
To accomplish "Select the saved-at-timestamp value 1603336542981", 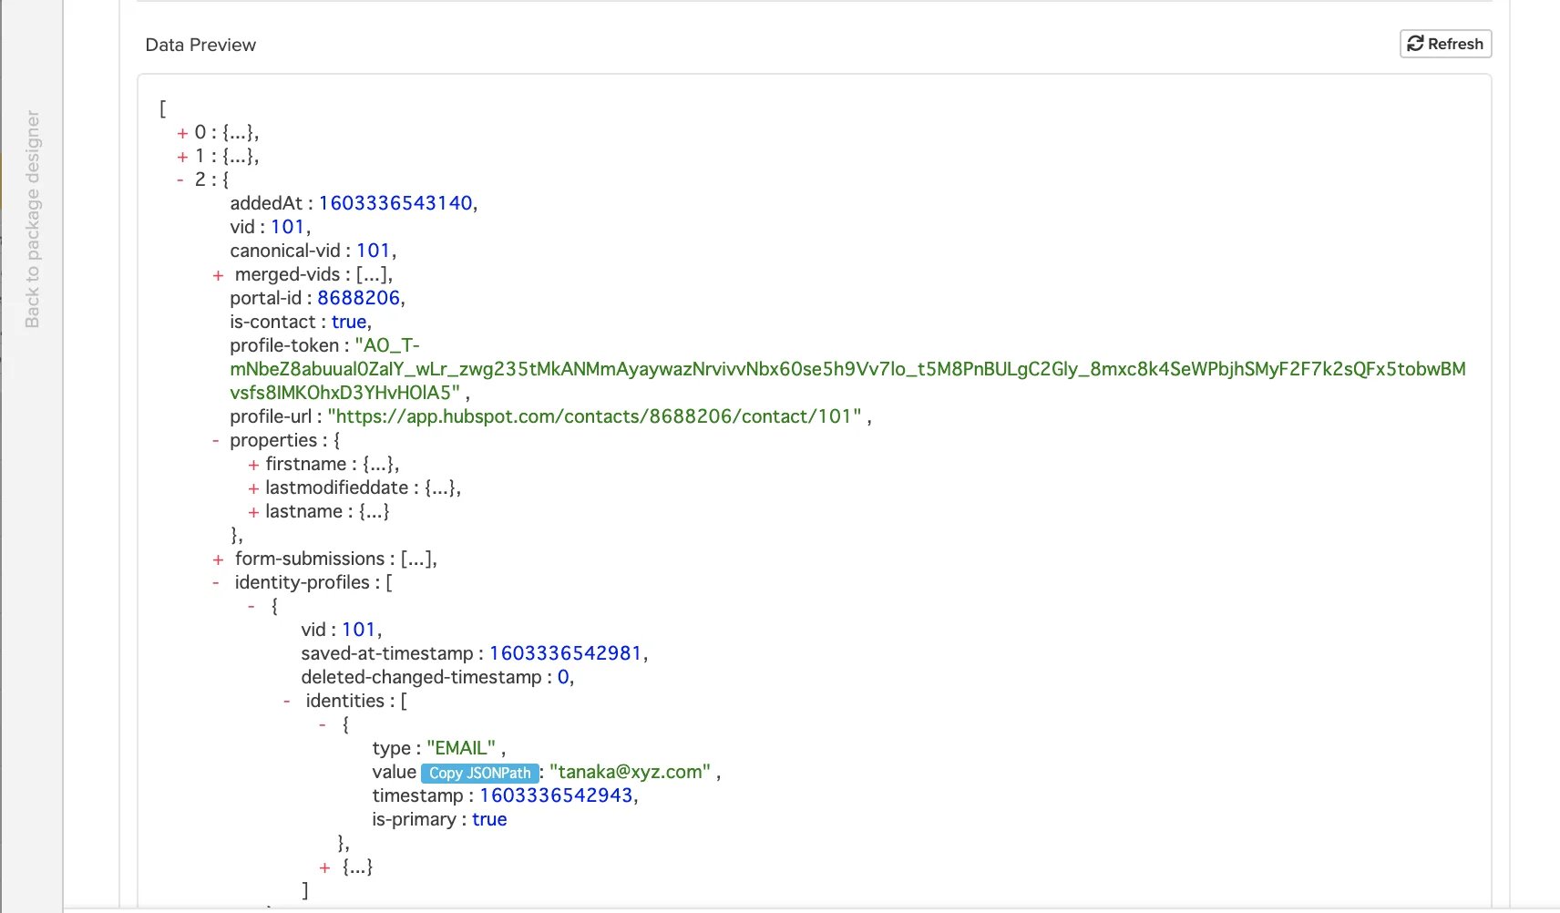I will click(x=566, y=653).
